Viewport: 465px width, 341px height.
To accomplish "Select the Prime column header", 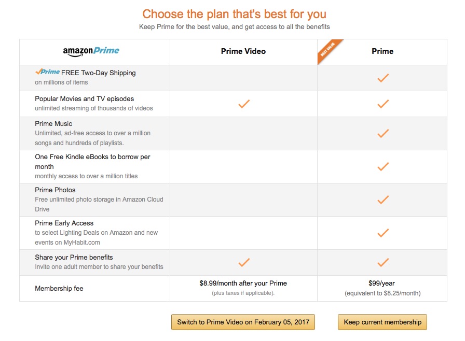I will point(382,51).
